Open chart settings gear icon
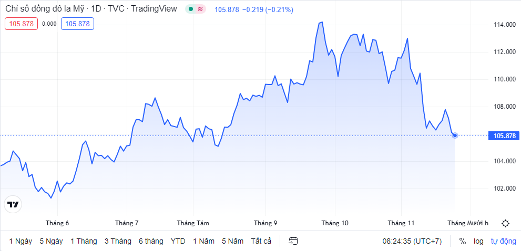The height and width of the screenshot is (251, 521). (x=505, y=223)
